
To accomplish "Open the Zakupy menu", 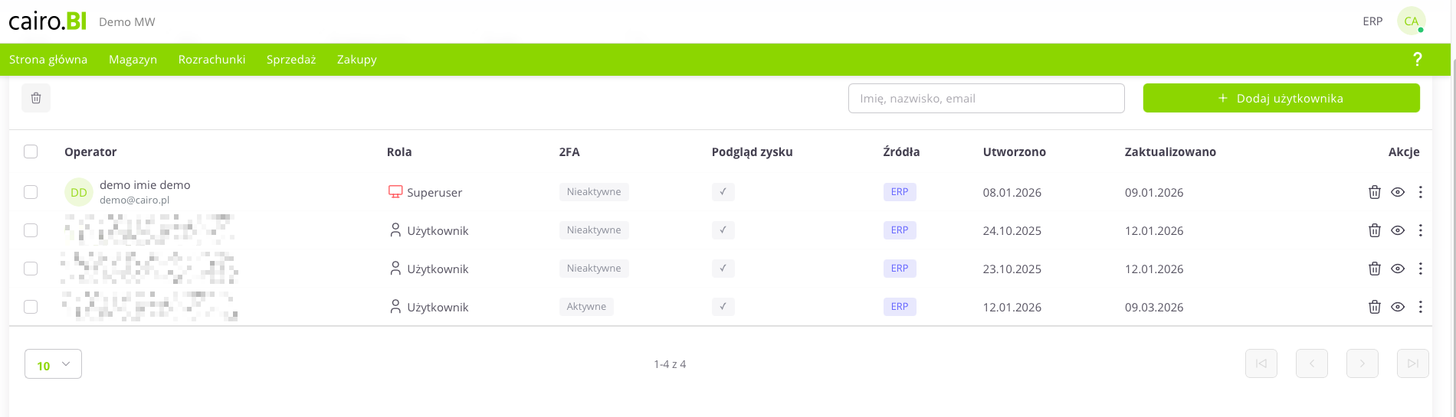I will pyautogui.click(x=356, y=60).
